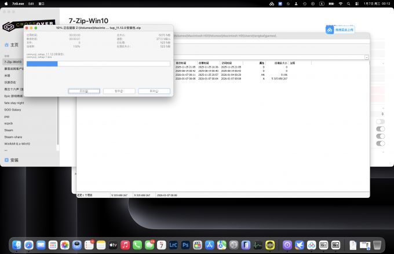Select the Steam bottle in sidebar
Image resolution: width=394 pixels, height=254 pixels.
tap(9, 130)
